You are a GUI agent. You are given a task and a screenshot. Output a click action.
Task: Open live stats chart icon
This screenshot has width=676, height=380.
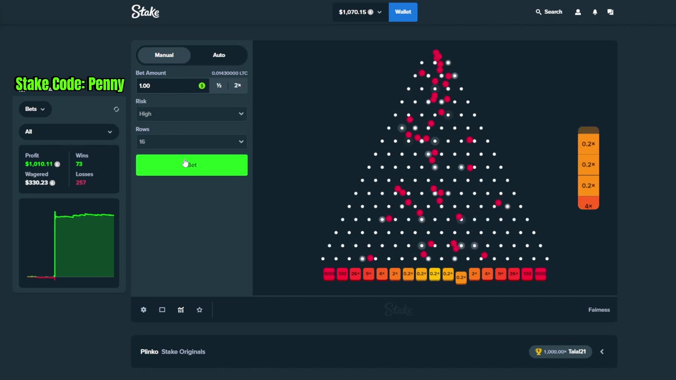[x=181, y=310]
